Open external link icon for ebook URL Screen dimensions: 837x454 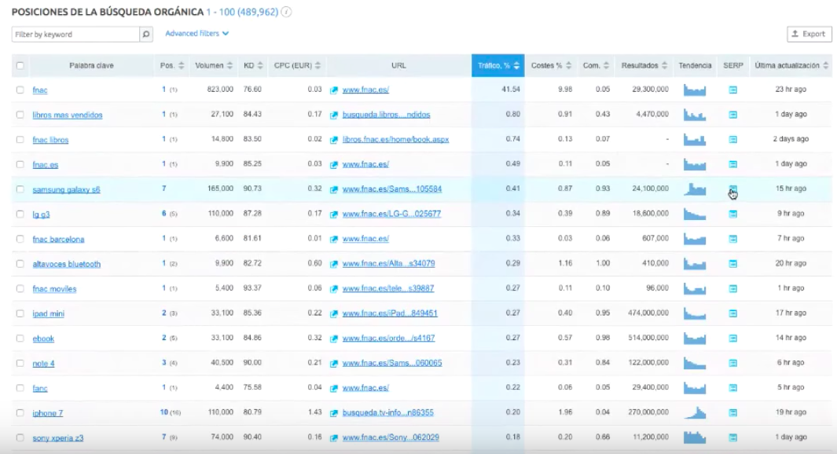pos(334,339)
